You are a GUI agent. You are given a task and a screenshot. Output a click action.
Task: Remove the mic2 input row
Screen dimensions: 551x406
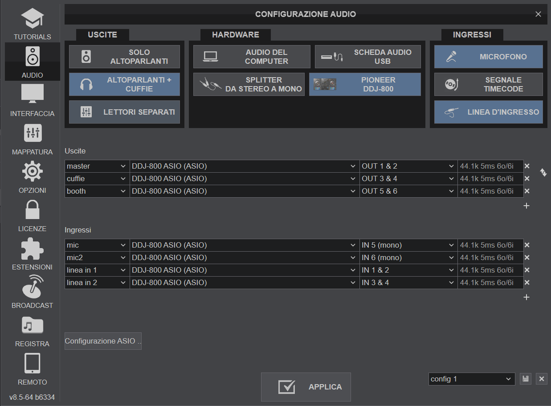[x=527, y=257]
